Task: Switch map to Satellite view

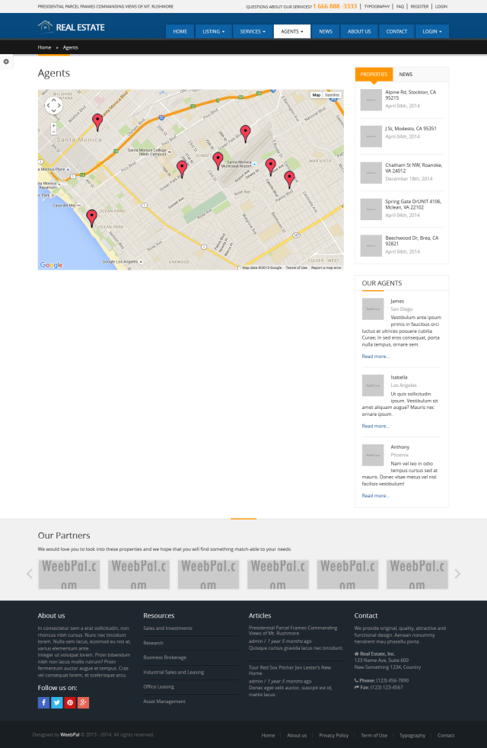Action: pyautogui.click(x=333, y=95)
